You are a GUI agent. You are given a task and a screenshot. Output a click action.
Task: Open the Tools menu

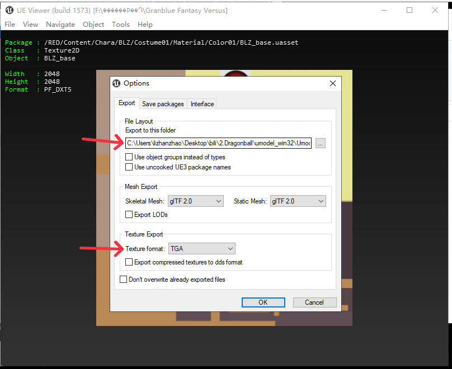pos(120,25)
